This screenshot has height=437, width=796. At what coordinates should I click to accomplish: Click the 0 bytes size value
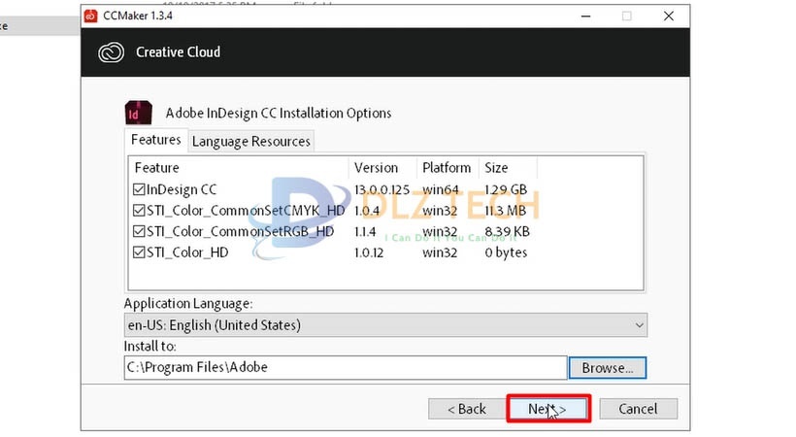pos(506,252)
